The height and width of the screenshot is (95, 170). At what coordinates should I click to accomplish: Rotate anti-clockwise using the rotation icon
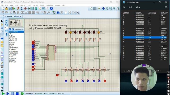pos(6,25)
